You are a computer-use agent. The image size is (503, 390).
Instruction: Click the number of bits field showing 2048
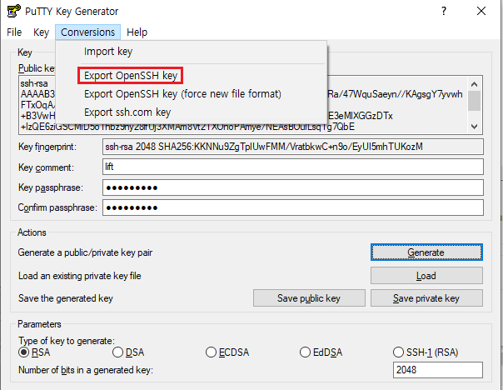pyautogui.click(x=437, y=370)
